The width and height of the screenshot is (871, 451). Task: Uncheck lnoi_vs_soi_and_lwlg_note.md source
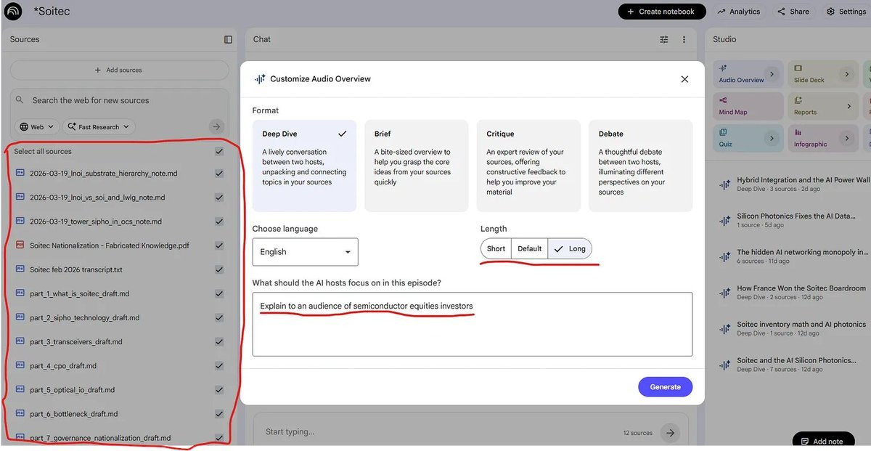tap(219, 198)
